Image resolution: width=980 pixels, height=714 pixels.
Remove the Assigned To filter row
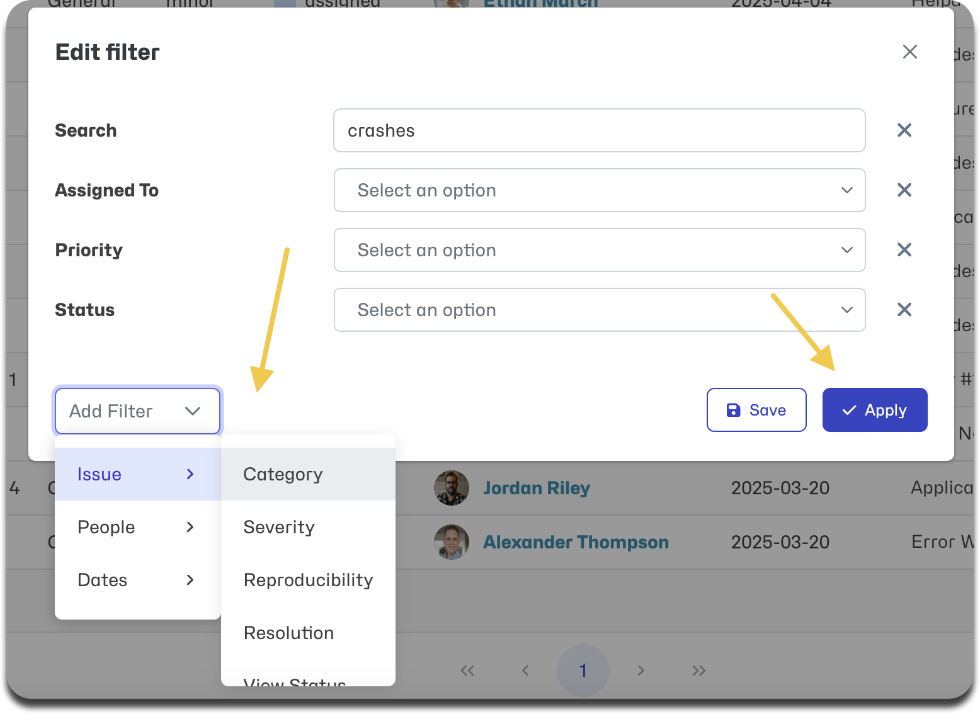pyautogui.click(x=904, y=190)
